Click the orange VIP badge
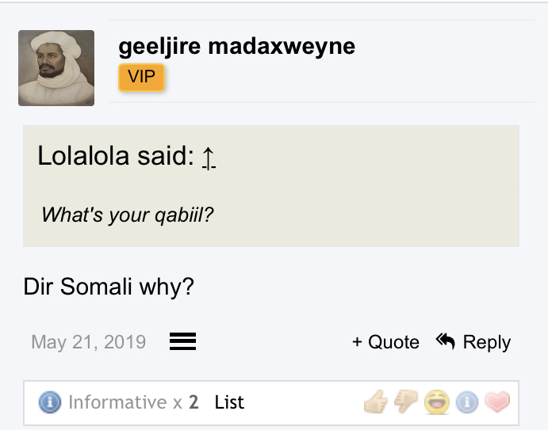548x430 pixels. click(141, 78)
